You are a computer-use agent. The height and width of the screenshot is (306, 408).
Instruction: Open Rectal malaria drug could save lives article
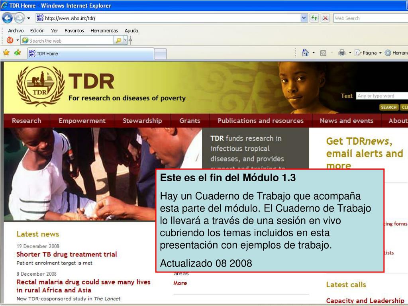point(83,286)
